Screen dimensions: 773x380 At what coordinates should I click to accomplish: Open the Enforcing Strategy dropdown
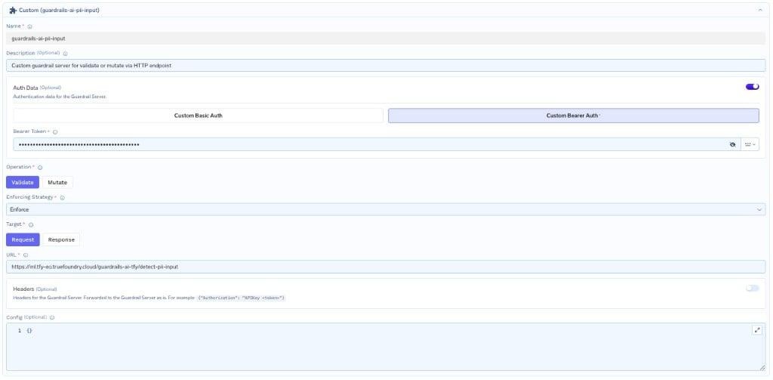tap(386, 209)
